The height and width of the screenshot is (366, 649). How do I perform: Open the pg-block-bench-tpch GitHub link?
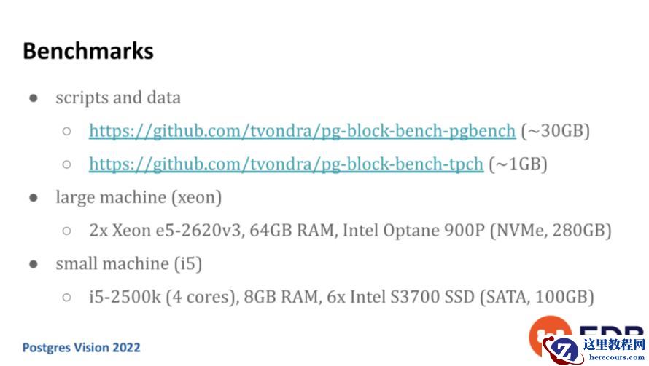point(286,164)
